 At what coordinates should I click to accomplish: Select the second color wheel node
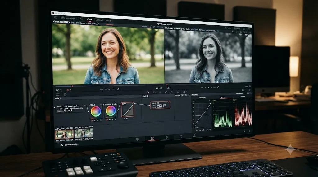[111, 111]
